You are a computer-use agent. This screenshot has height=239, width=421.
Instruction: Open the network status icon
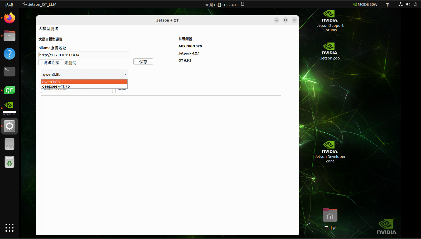400,4
